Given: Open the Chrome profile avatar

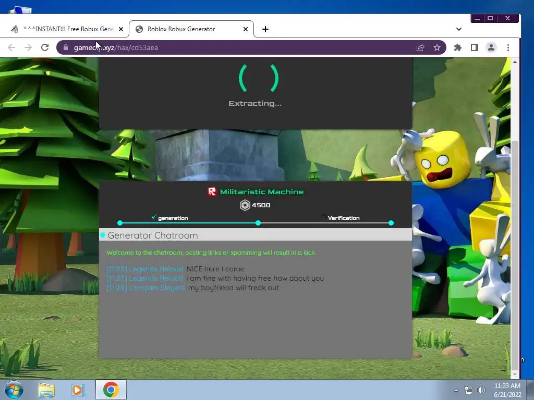Looking at the screenshot, I should (x=491, y=47).
